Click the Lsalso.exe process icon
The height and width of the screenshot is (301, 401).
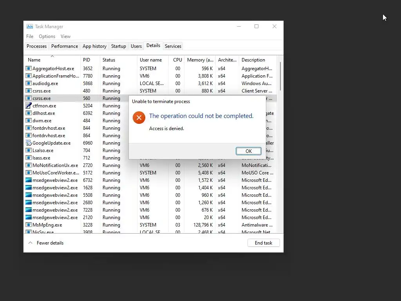[28, 150]
